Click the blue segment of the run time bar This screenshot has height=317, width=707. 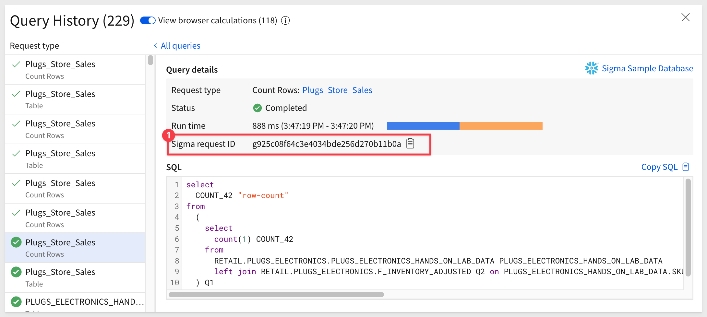423,126
